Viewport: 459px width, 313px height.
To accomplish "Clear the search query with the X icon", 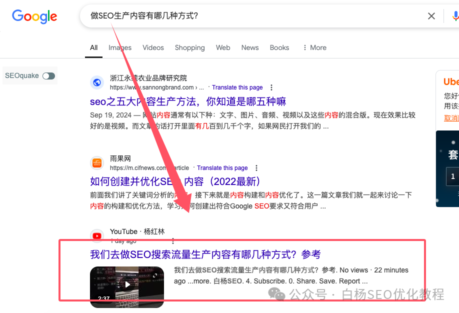I will 431,16.
